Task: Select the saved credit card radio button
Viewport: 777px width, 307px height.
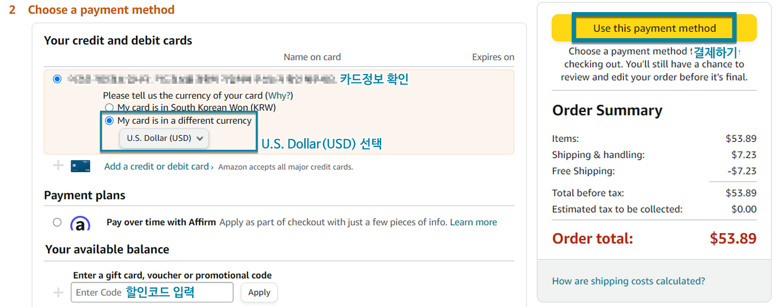Action: tap(57, 79)
